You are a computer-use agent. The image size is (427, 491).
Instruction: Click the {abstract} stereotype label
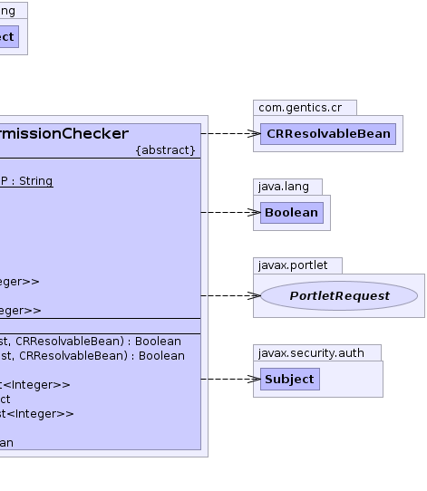[165, 150]
